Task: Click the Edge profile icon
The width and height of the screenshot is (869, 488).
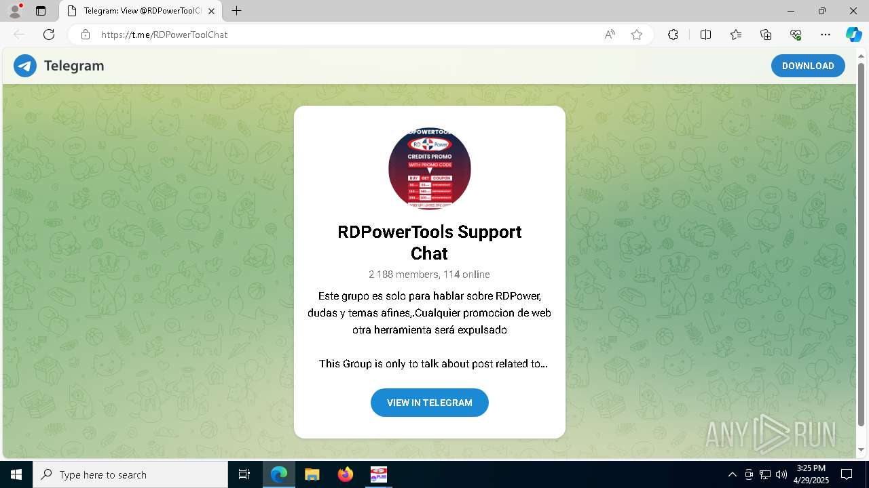Action: tap(15, 11)
